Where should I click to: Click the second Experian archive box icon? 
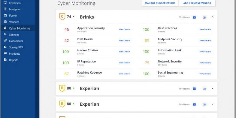pos(194,104)
